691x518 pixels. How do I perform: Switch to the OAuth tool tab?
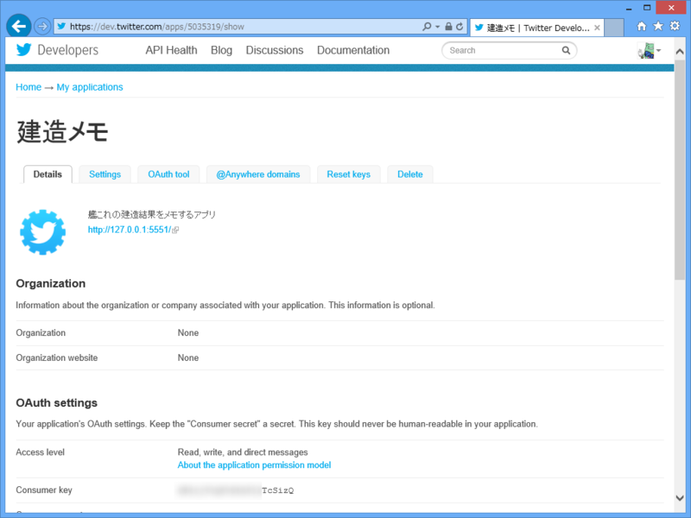coord(168,174)
